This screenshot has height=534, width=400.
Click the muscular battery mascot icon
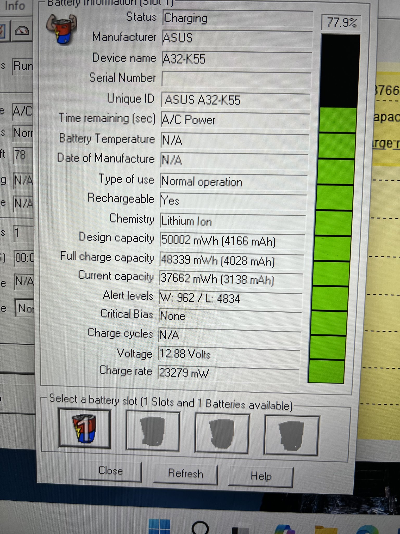click(x=61, y=29)
